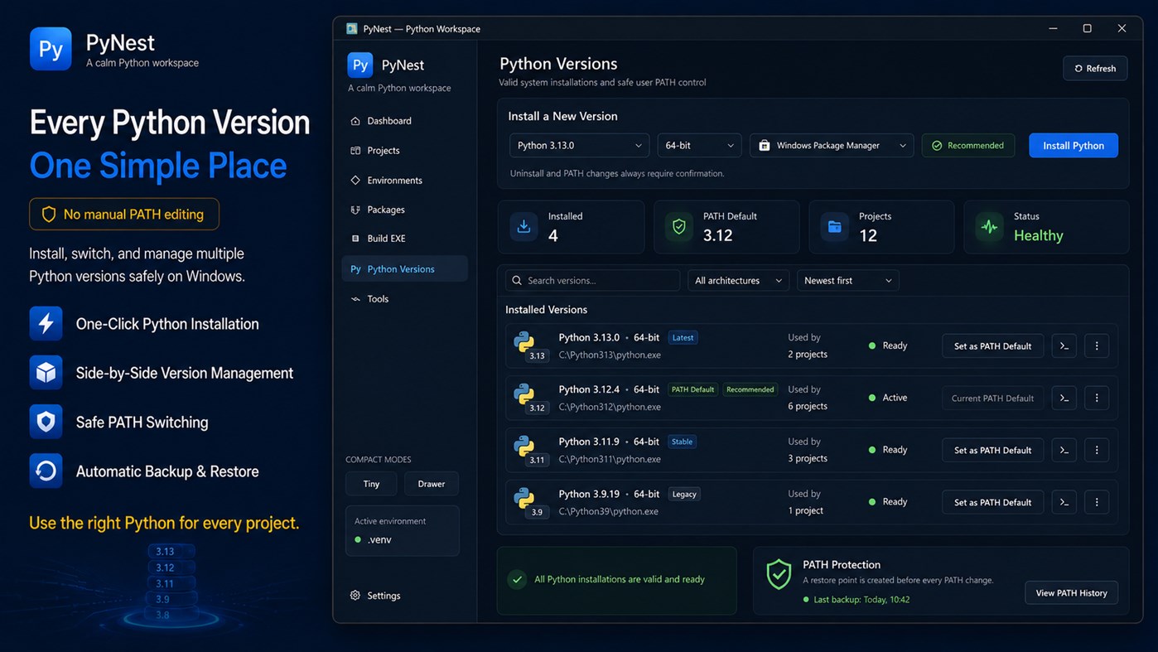The image size is (1158, 652).
Task: Click the PATH Protection shield icon
Action: [x=779, y=574]
